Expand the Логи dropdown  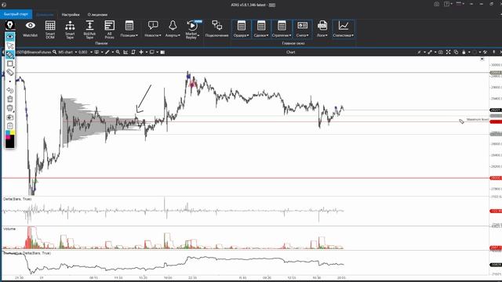tap(322, 30)
